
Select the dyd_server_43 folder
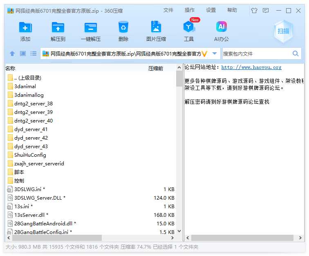(x=31, y=146)
